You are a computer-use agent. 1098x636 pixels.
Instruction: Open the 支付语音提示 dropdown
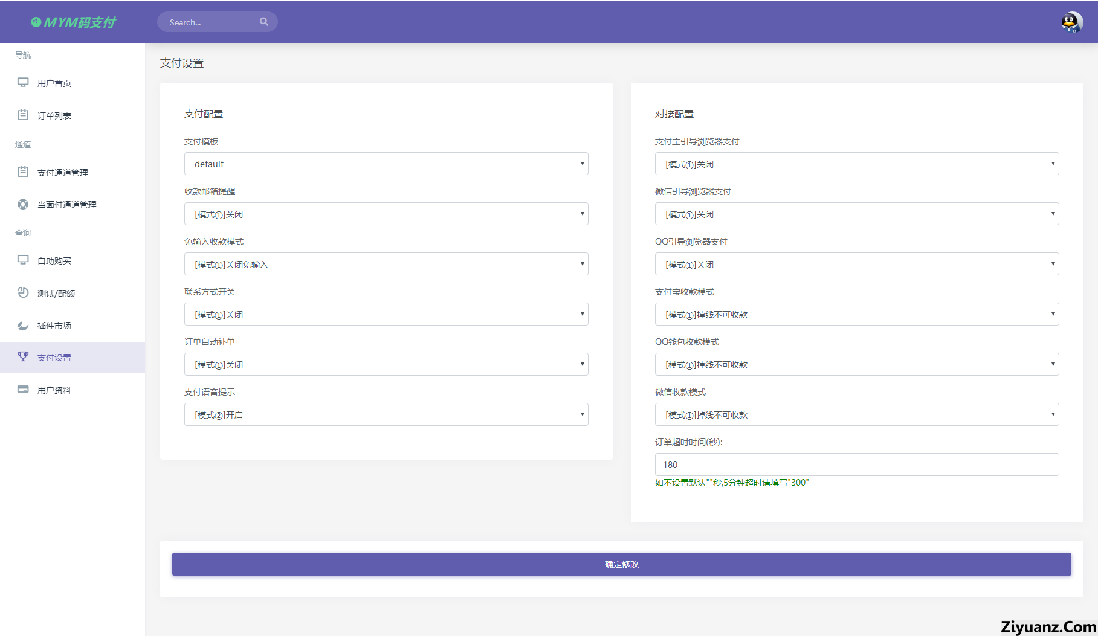(386, 414)
